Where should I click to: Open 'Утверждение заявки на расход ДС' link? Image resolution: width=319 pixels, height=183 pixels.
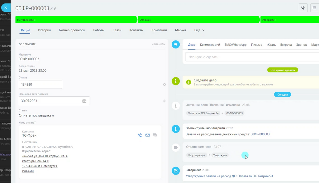coord(230,176)
